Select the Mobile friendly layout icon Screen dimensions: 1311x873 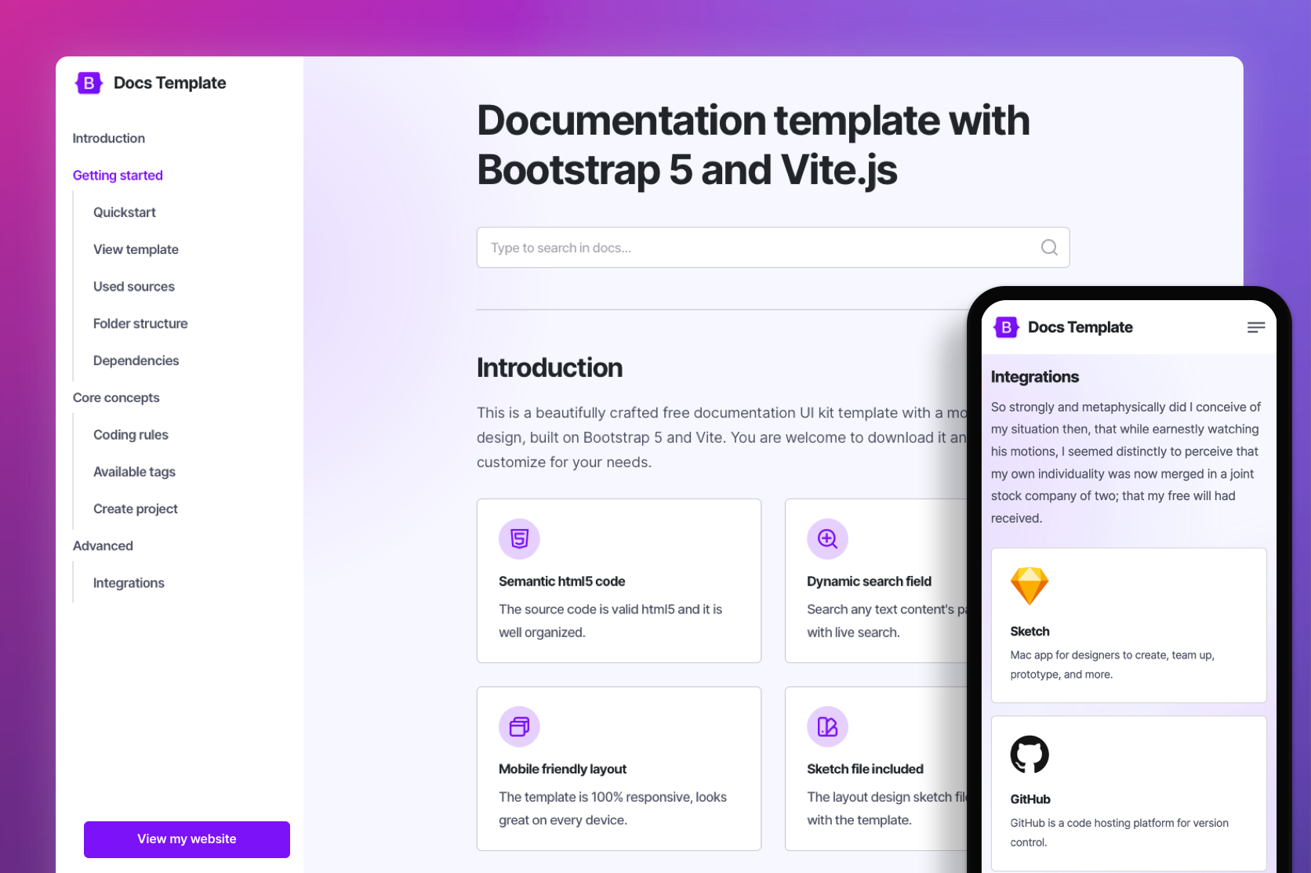[x=518, y=726]
